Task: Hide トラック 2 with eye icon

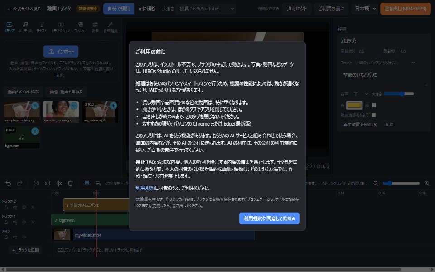Action: coord(24,207)
